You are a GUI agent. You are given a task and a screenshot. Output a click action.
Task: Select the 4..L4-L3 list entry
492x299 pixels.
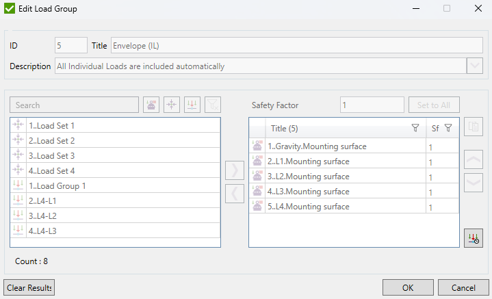(42, 231)
